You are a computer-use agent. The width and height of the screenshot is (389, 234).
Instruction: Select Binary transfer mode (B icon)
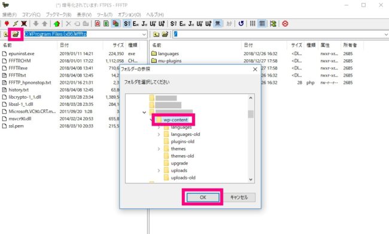(x=106, y=23)
